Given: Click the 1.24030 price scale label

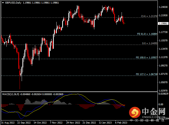Looking at the screenshot, I should point(163,7).
